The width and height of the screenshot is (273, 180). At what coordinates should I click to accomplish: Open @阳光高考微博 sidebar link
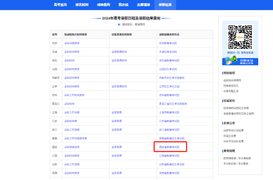(232, 80)
